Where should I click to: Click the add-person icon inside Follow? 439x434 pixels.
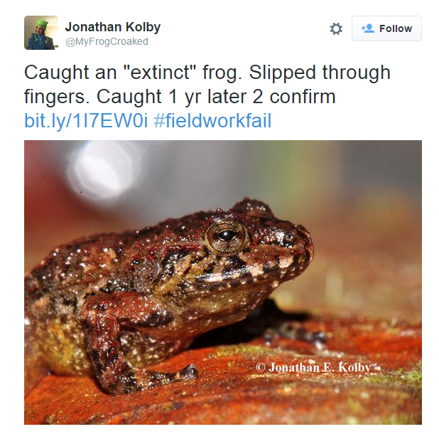(367, 28)
